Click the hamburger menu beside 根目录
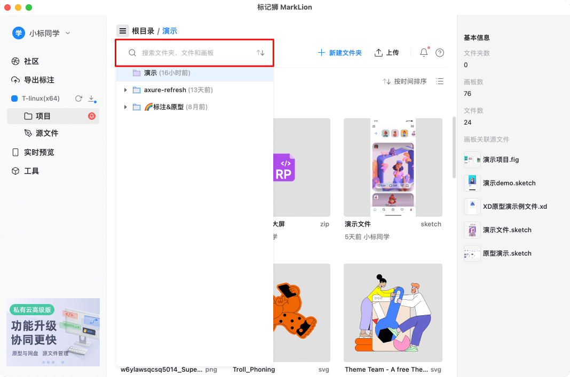The height and width of the screenshot is (377, 570). 123,30
